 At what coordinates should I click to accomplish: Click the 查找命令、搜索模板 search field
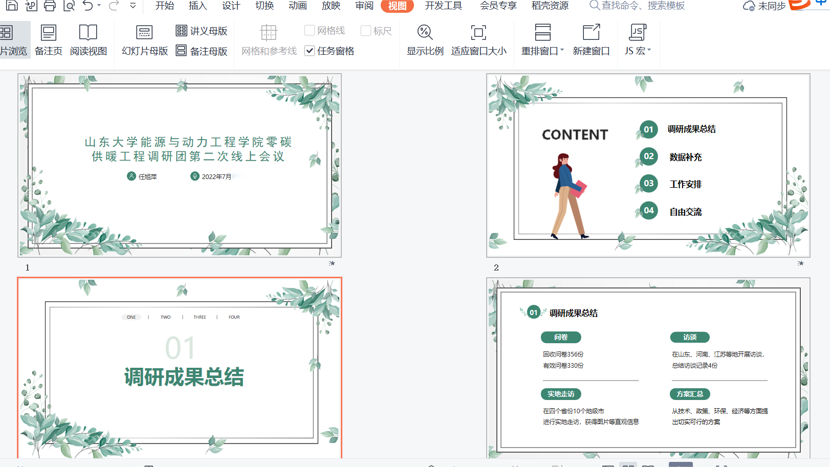coord(637,6)
